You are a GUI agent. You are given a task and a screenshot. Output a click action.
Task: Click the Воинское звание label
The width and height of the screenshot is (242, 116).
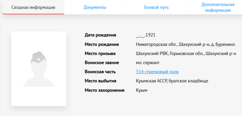(x=102, y=63)
